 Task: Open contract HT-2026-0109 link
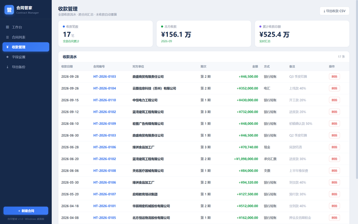click(105, 124)
